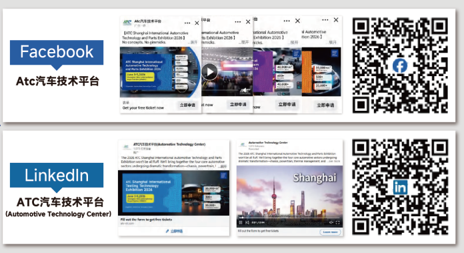Click the blue Facebook label banner
This screenshot has height=253, width=464.
pos(57,53)
